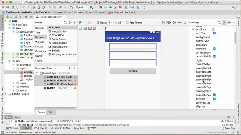
Task: Open Android Profiler tool window
Action: point(61,128)
